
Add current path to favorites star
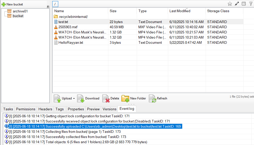click(230, 4)
